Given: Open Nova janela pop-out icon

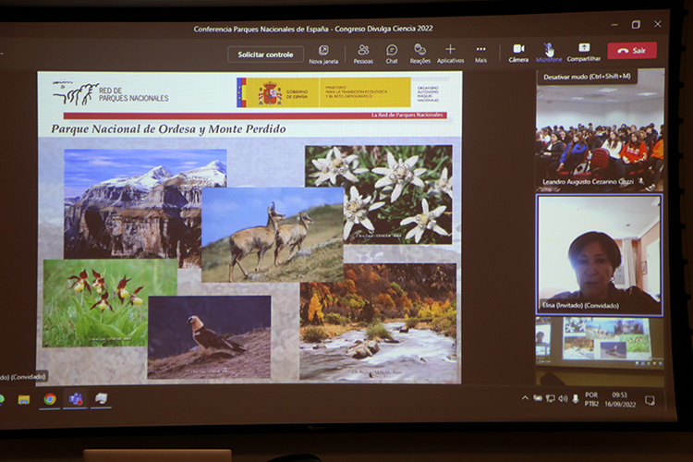Looking at the screenshot, I should point(323,55).
